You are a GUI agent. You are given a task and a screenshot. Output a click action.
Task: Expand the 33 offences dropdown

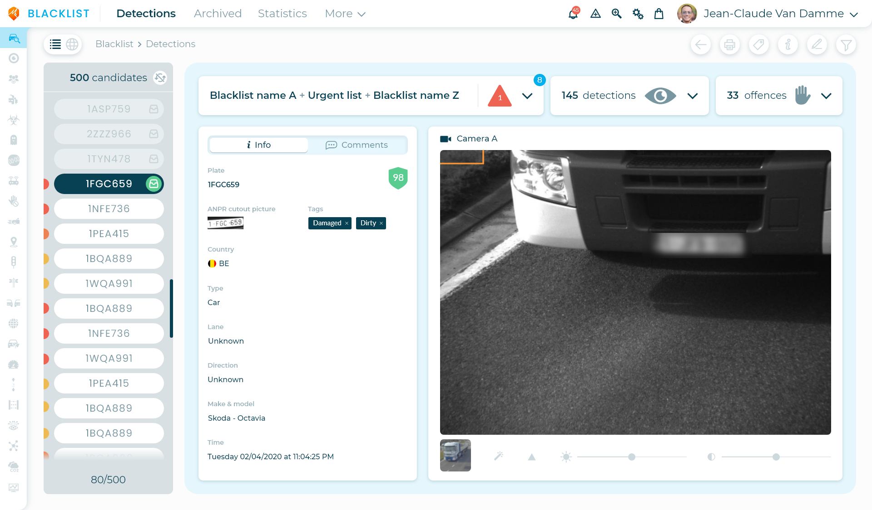(x=827, y=96)
